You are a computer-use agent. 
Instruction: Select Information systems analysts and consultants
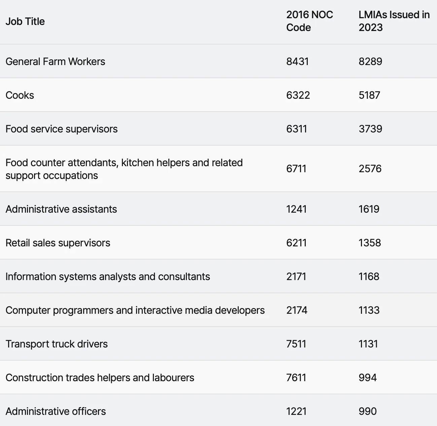click(x=108, y=276)
